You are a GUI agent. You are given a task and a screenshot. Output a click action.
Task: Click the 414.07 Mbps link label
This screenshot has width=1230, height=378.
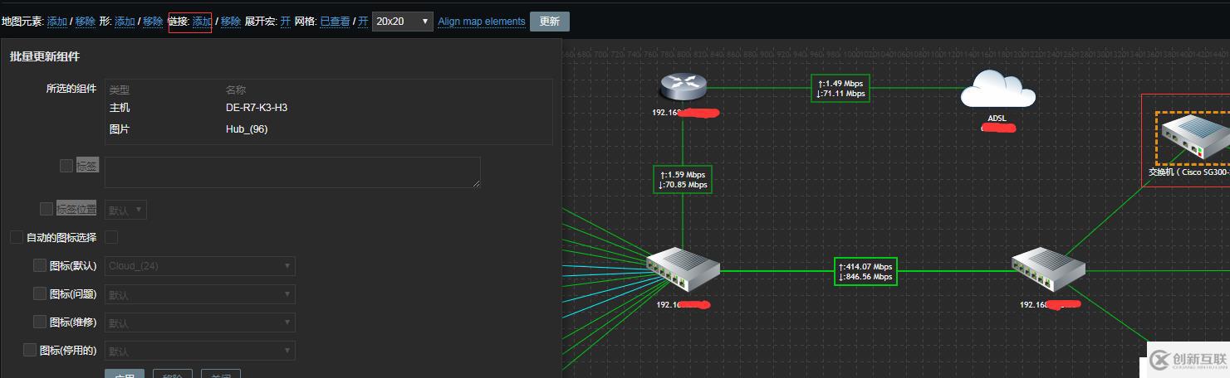point(865,271)
